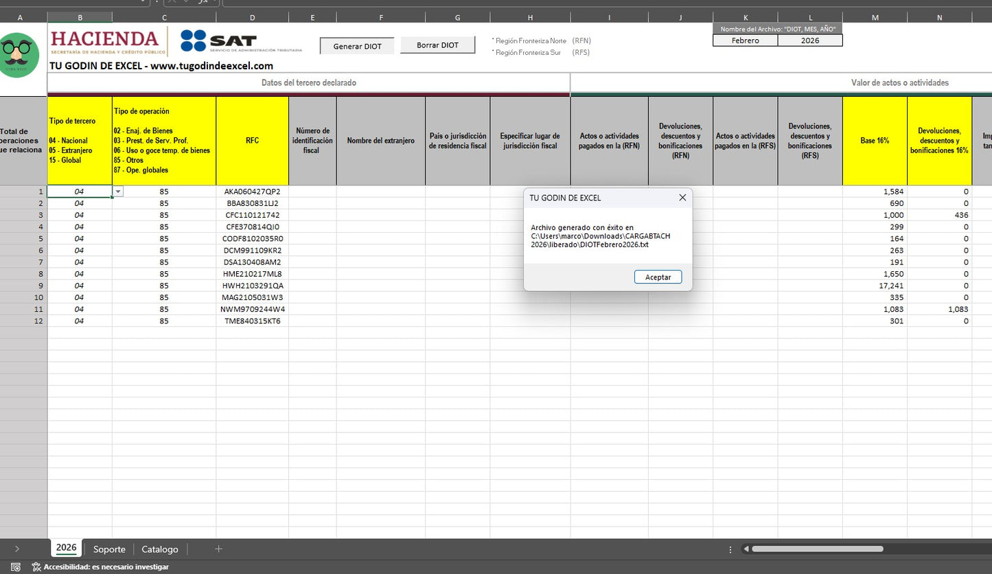
Task: Add a new sheet with plus icon
Action: click(x=218, y=549)
